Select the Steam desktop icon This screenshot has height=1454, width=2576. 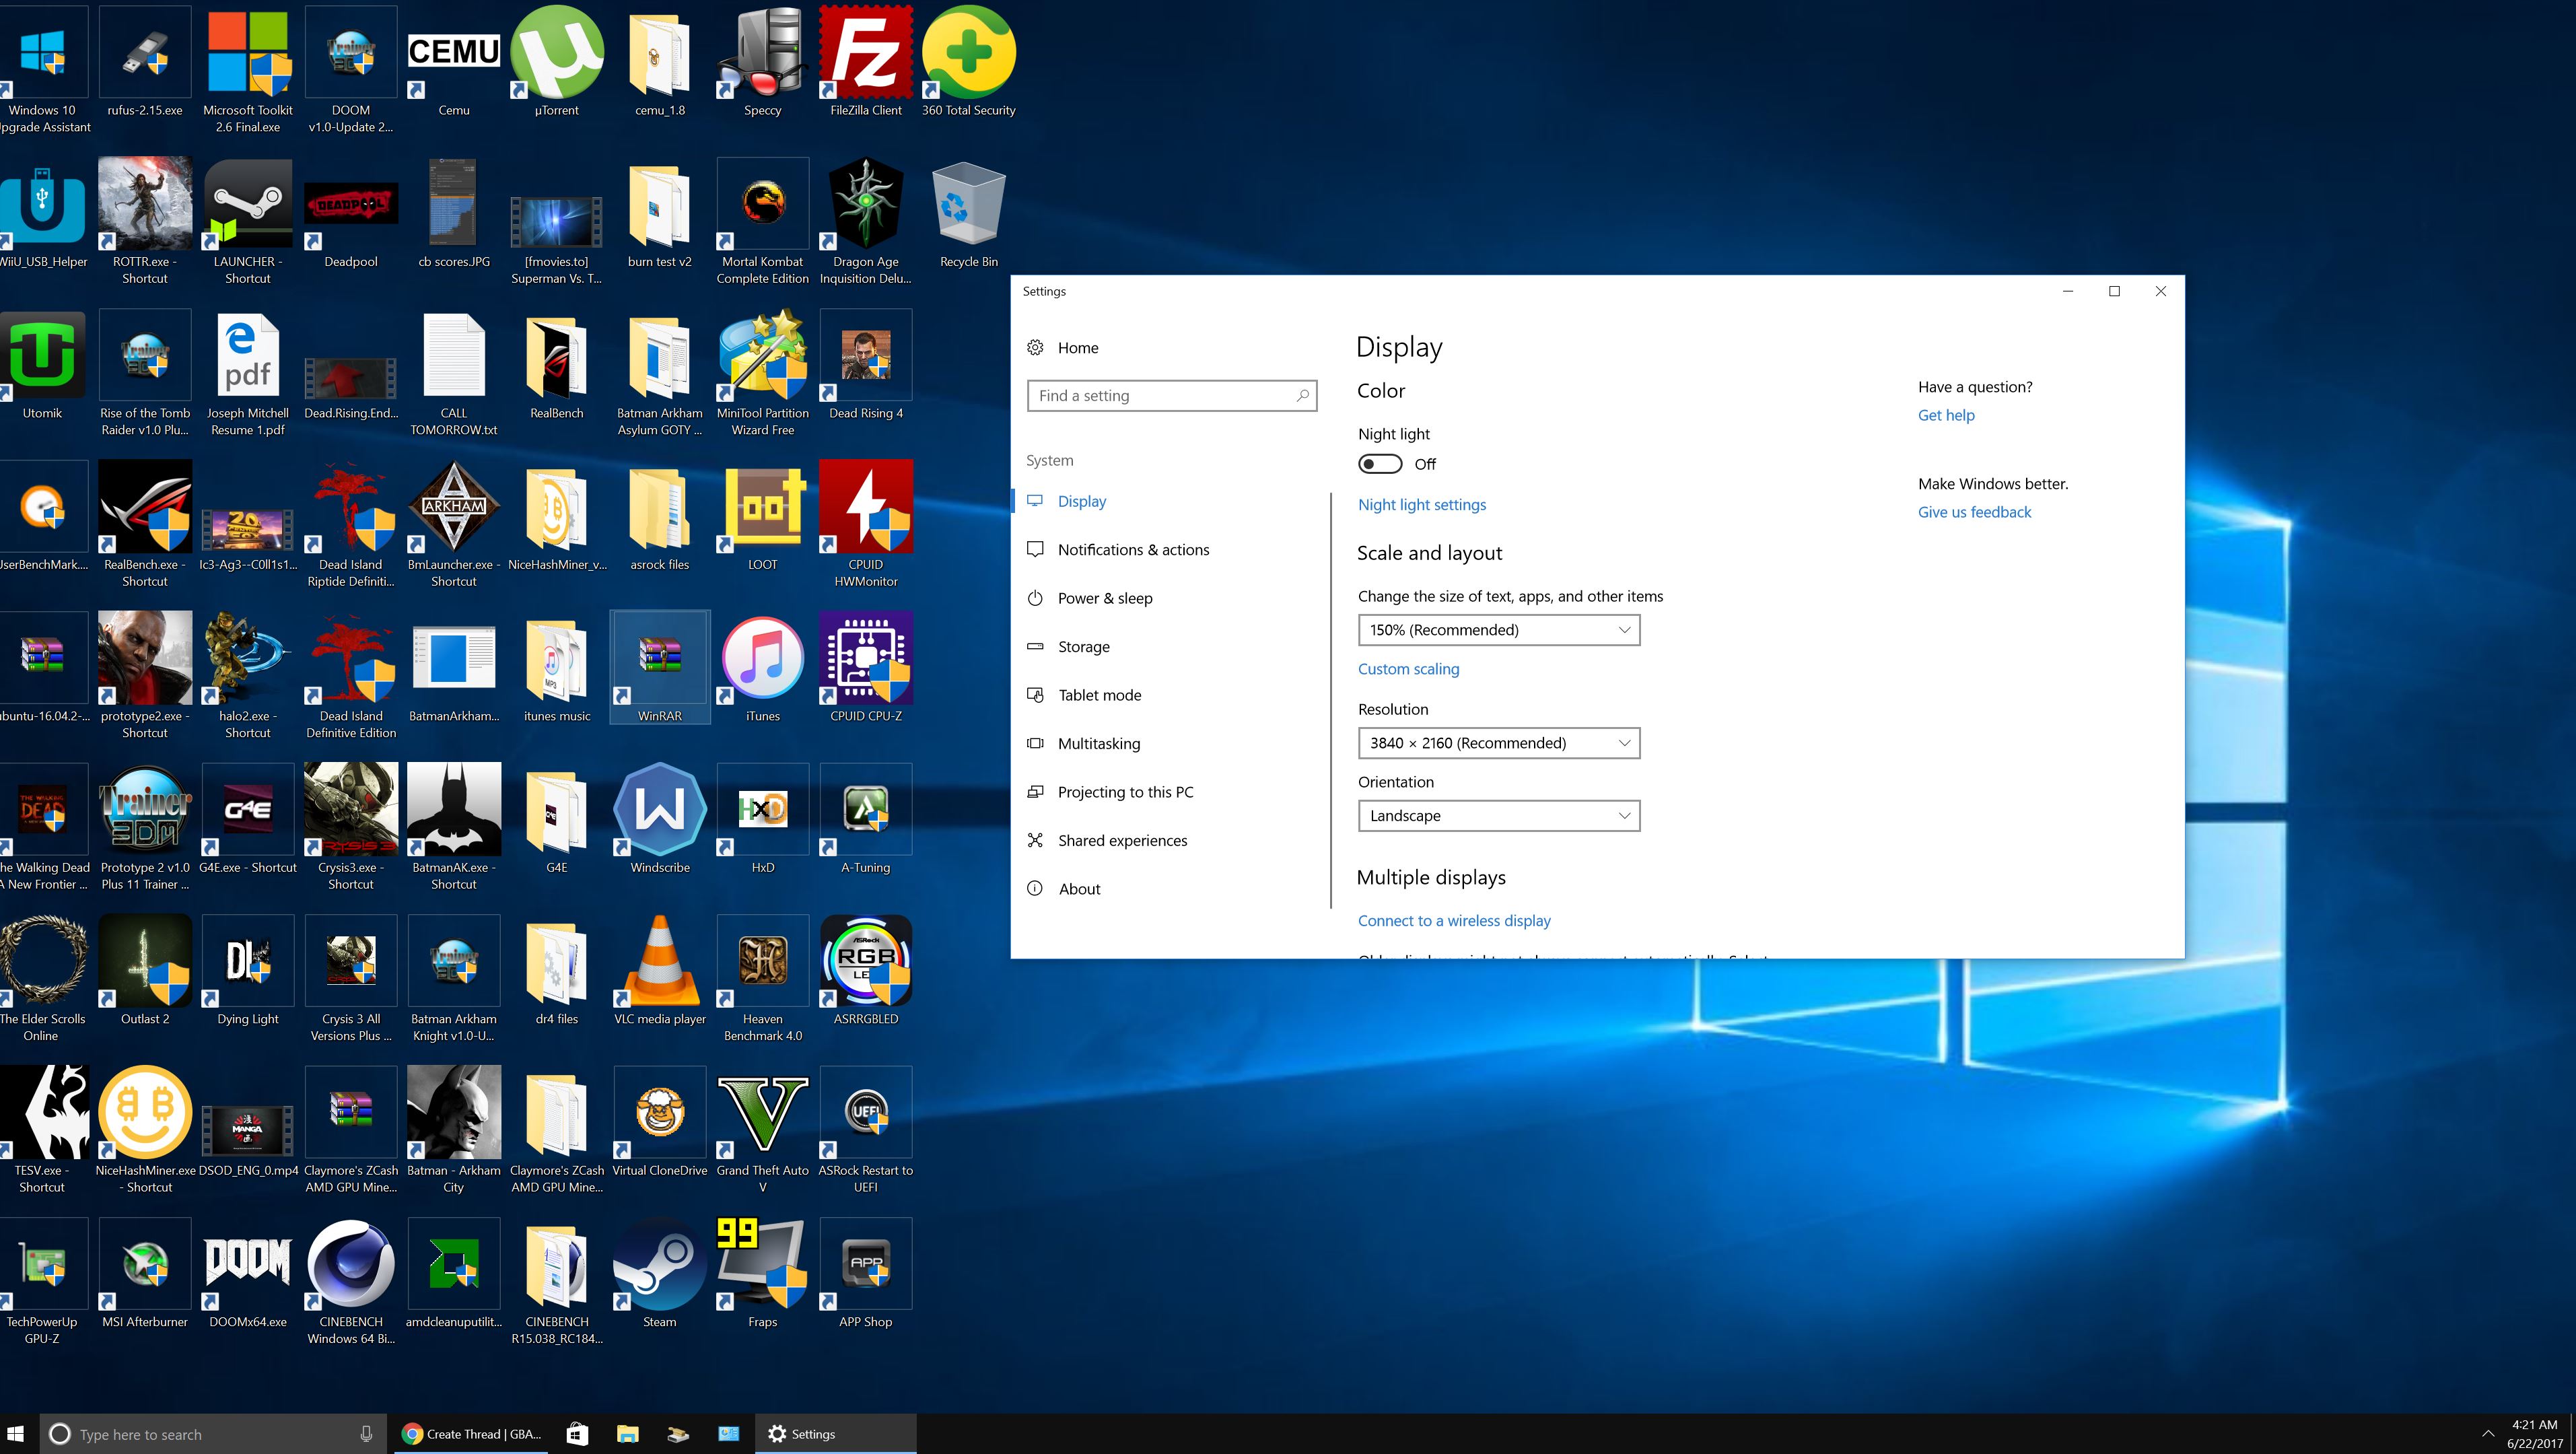[x=660, y=1274]
